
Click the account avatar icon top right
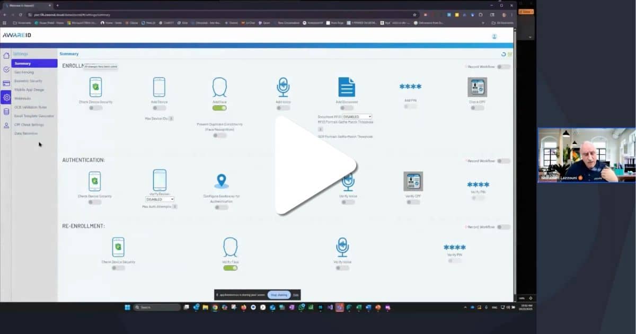coord(494,37)
